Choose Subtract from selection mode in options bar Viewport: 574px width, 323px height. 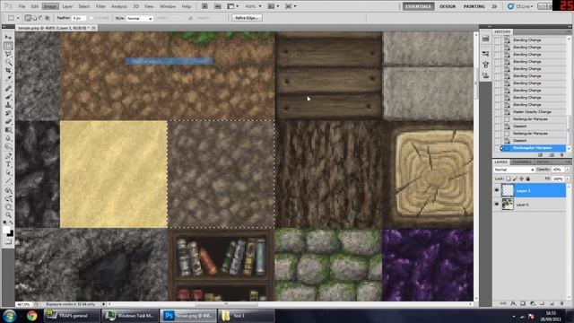pyautogui.click(x=40, y=18)
